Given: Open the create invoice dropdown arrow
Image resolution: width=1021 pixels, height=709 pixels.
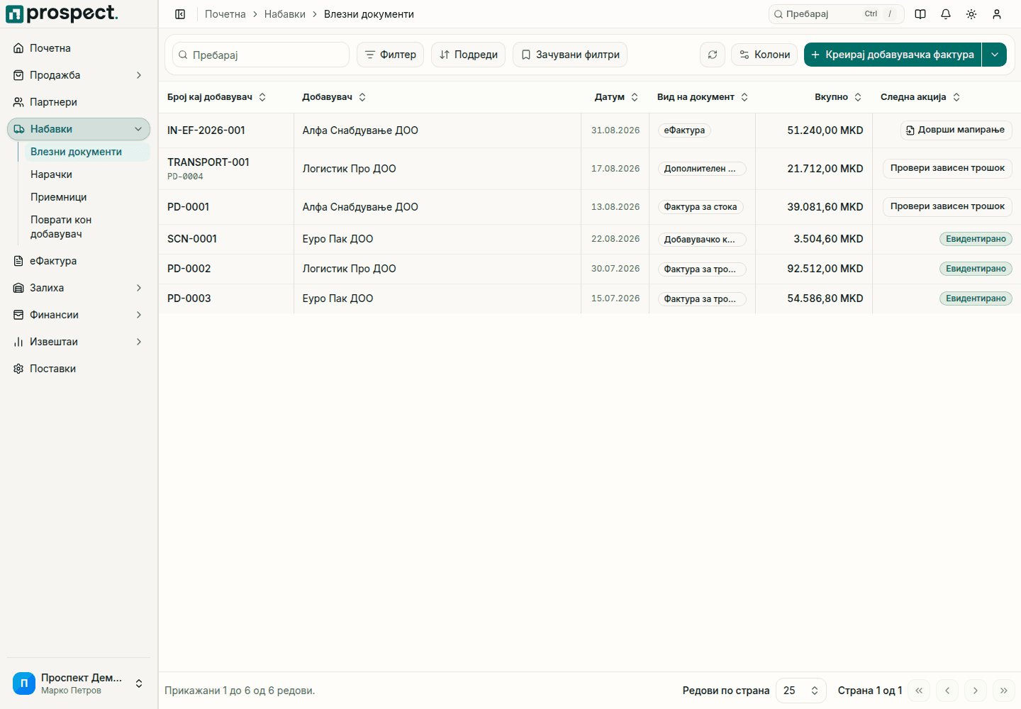Looking at the screenshot, I should pos(995,55).
